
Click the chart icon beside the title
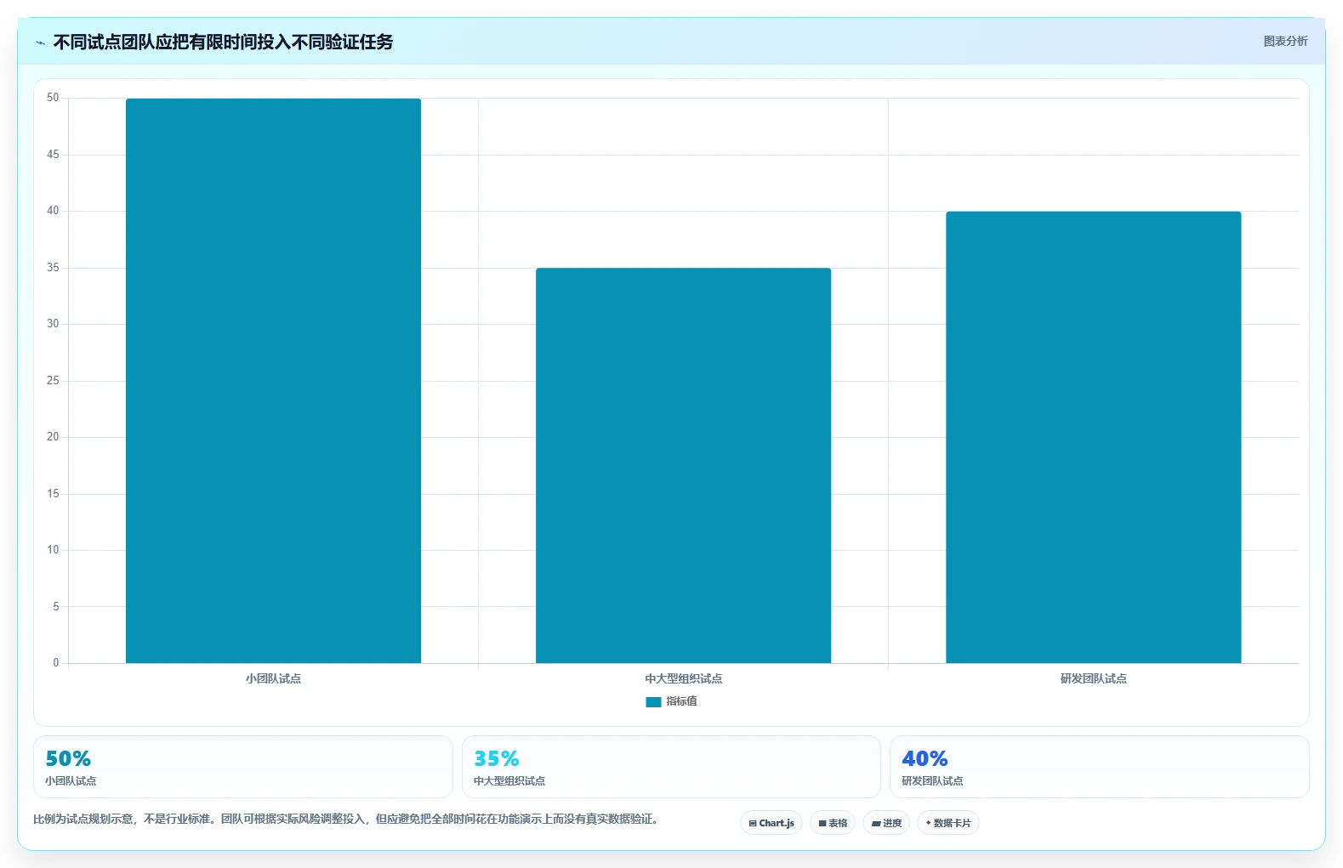[x=40, y=43]
